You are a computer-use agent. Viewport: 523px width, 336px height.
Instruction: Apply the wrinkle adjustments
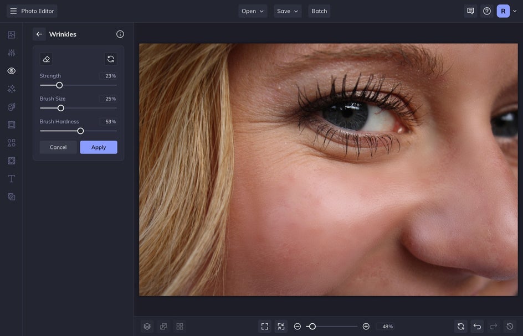pyautogui.click(x=99, y=147)
